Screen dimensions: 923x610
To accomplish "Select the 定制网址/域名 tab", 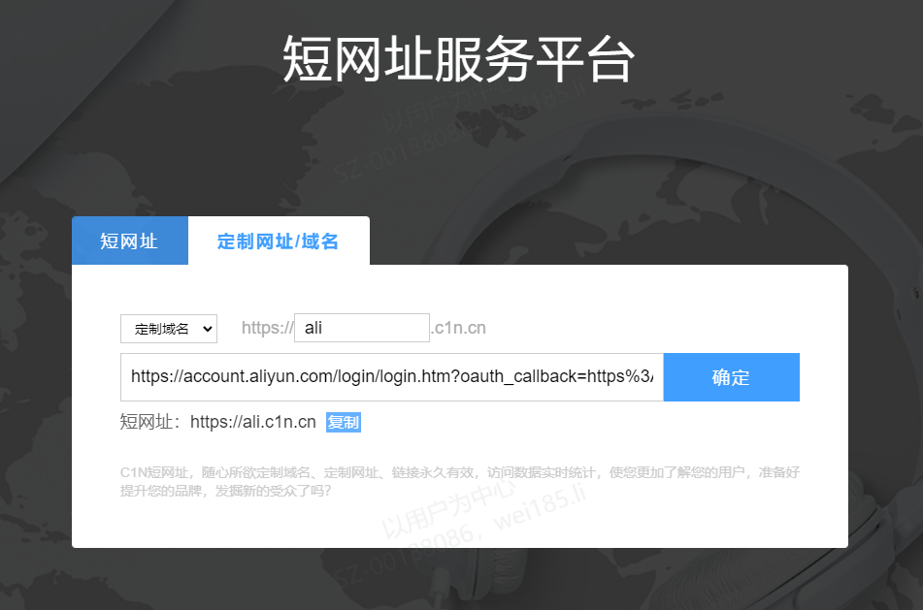I will click(x=279, y=241).
